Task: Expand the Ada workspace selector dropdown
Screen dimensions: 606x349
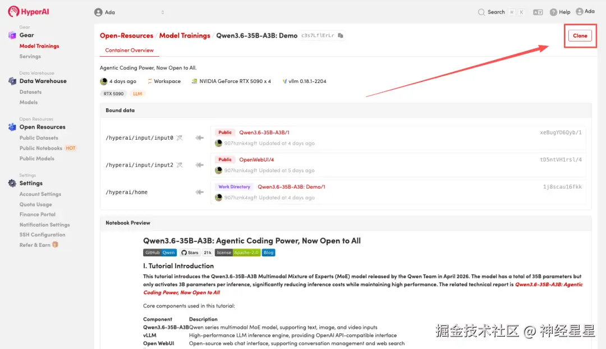Action: click(x=163, y=12)
